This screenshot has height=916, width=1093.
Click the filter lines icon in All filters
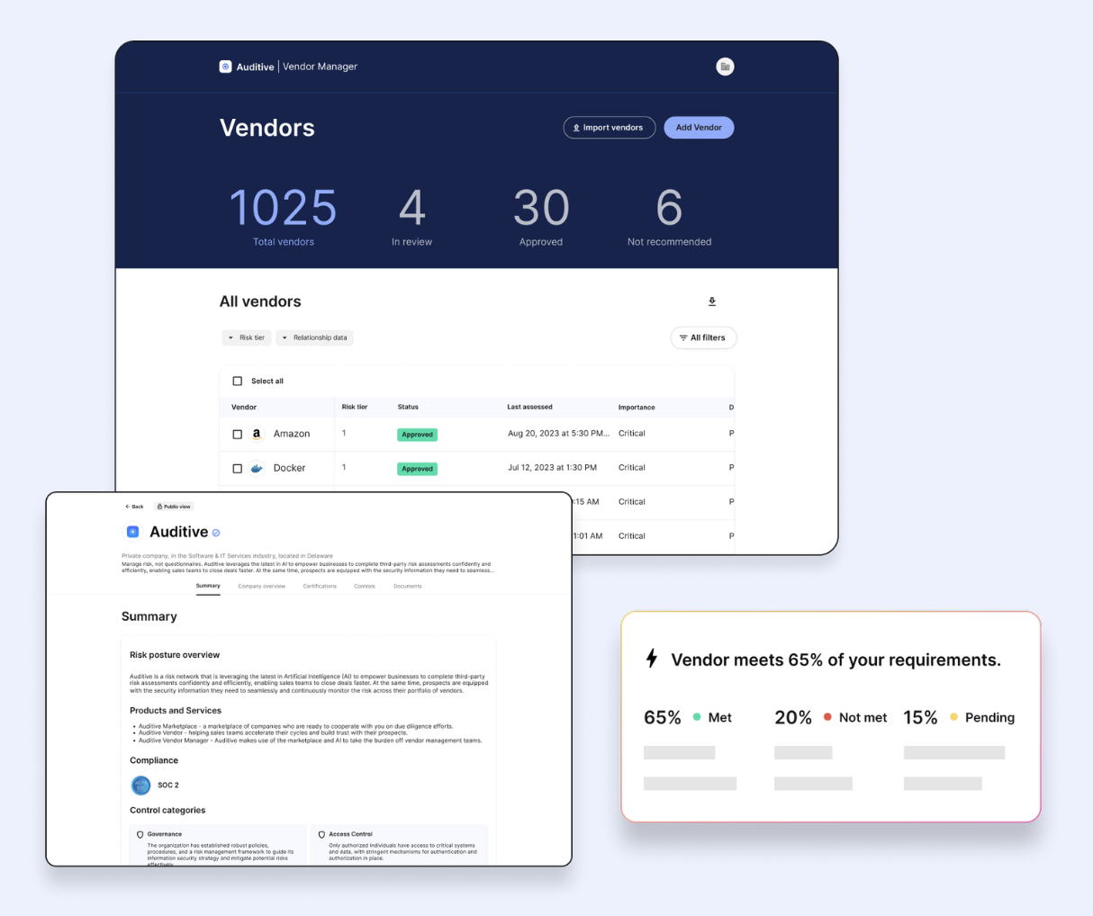tap(683, 337)
